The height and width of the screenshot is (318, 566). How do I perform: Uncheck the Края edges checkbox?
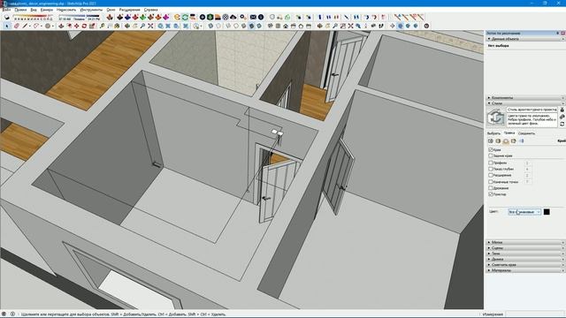pos(491,149)
